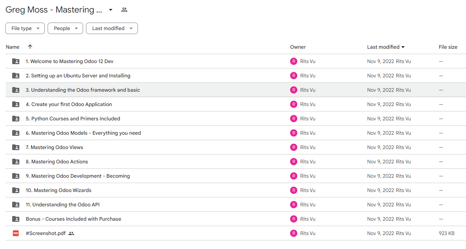Click owner avatar in Python Courses row

pos(294,119)
